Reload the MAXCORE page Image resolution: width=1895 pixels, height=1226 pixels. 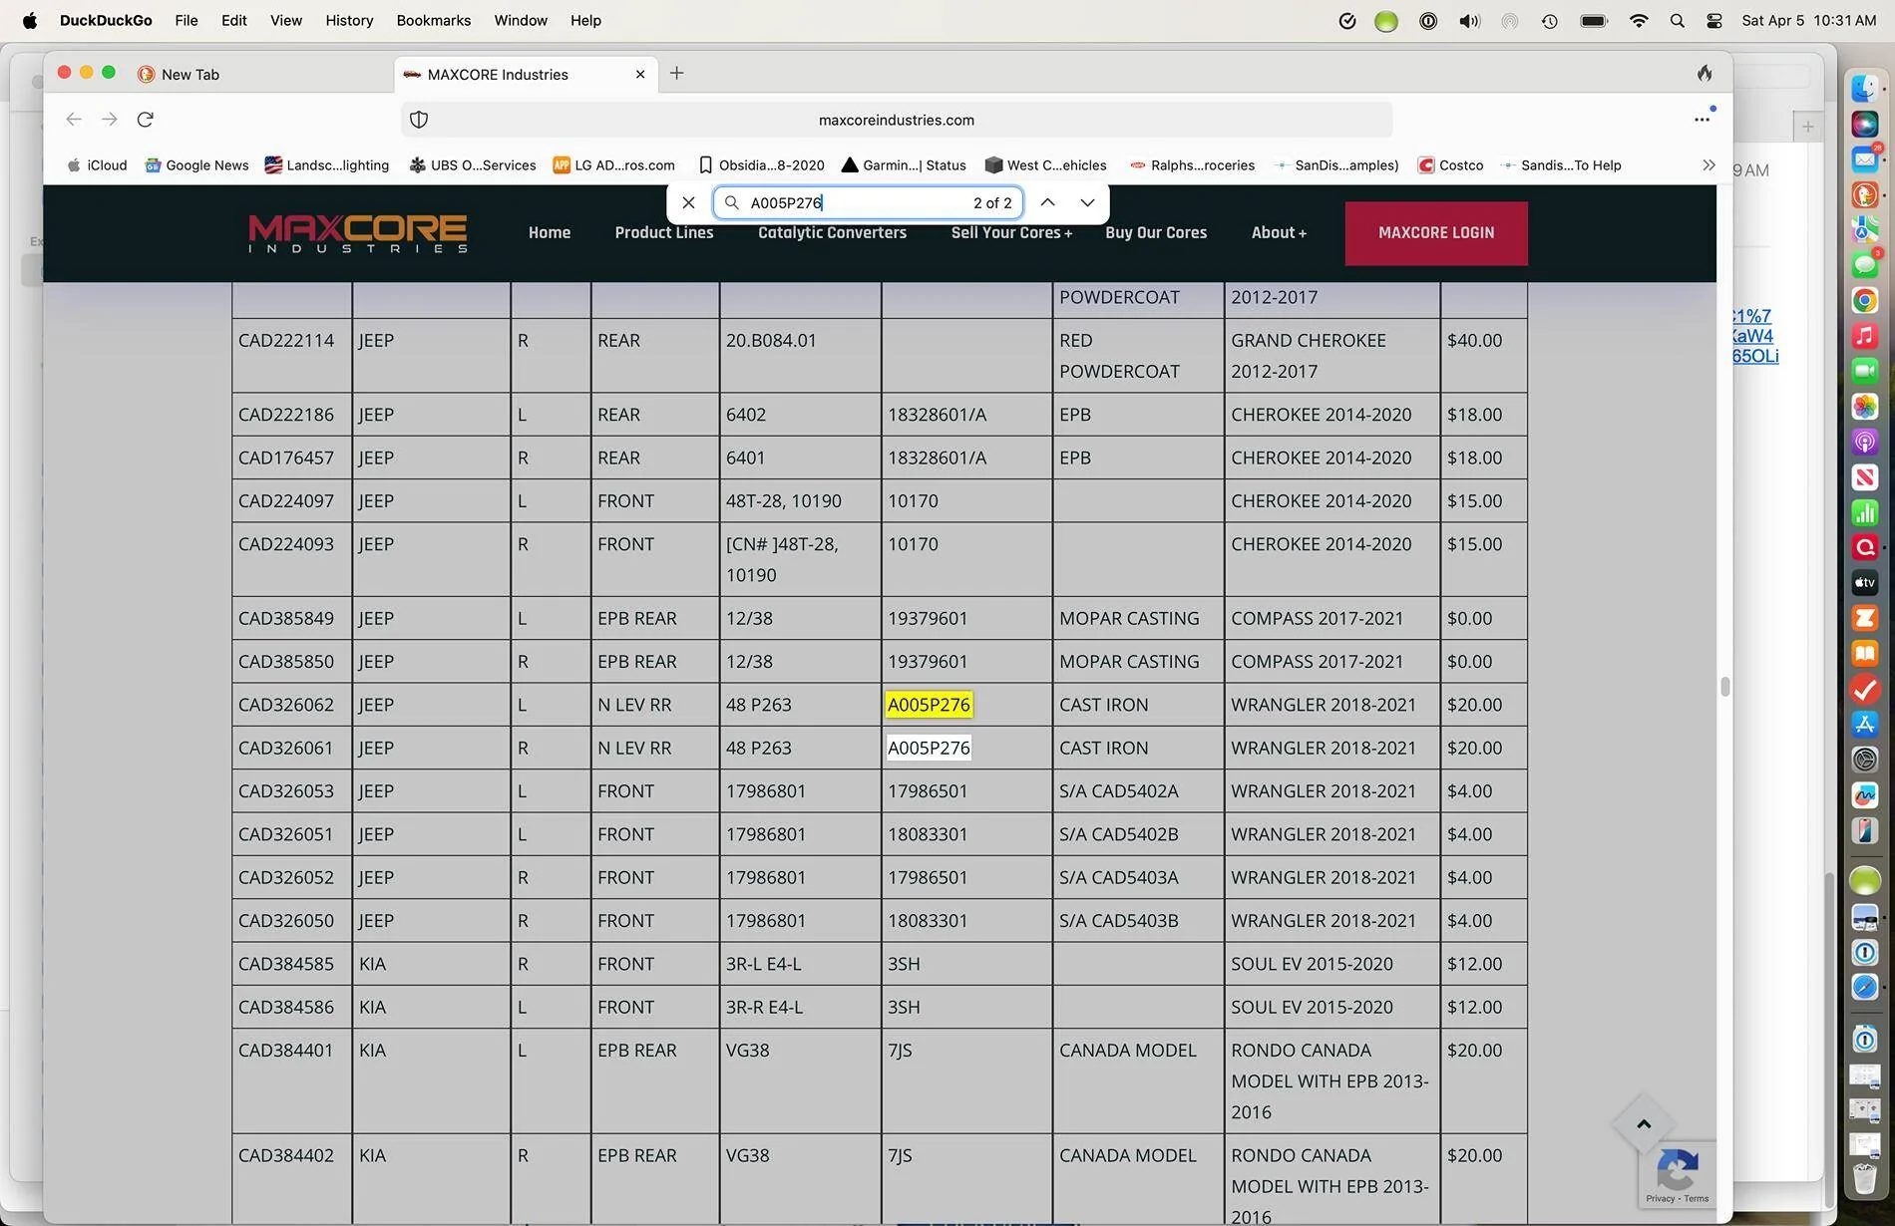click(x=146, y=120)
